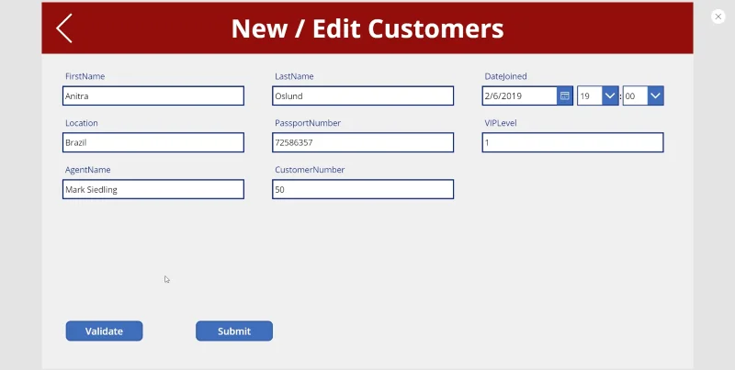Click the CustomerNumber label text
This screenshot has height=370, width=735.
tap(310, 170)
